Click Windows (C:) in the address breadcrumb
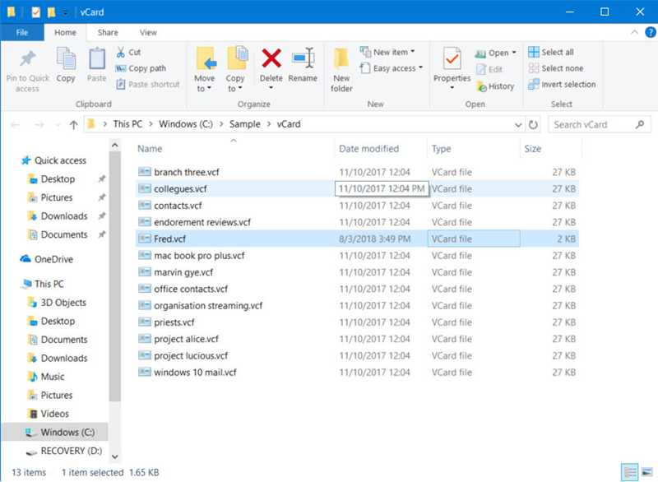Viewport: 658px width, 482px height. [186, 124]
